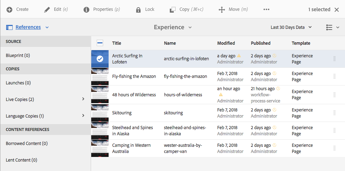This screenshot has height=171, width=345.
Task: Open page Properties info icon
Action: point(87,9)
